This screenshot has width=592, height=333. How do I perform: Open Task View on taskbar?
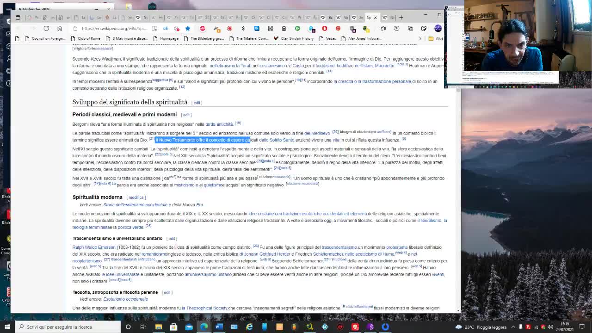143,327
